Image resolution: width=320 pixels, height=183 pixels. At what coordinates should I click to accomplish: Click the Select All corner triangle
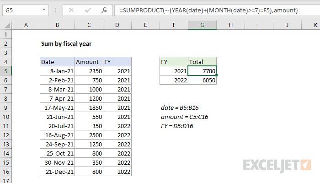click(x=7, y=25)
